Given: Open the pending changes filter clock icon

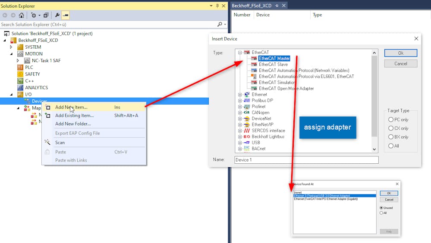Looking at the screenshot, I should 34,16.
